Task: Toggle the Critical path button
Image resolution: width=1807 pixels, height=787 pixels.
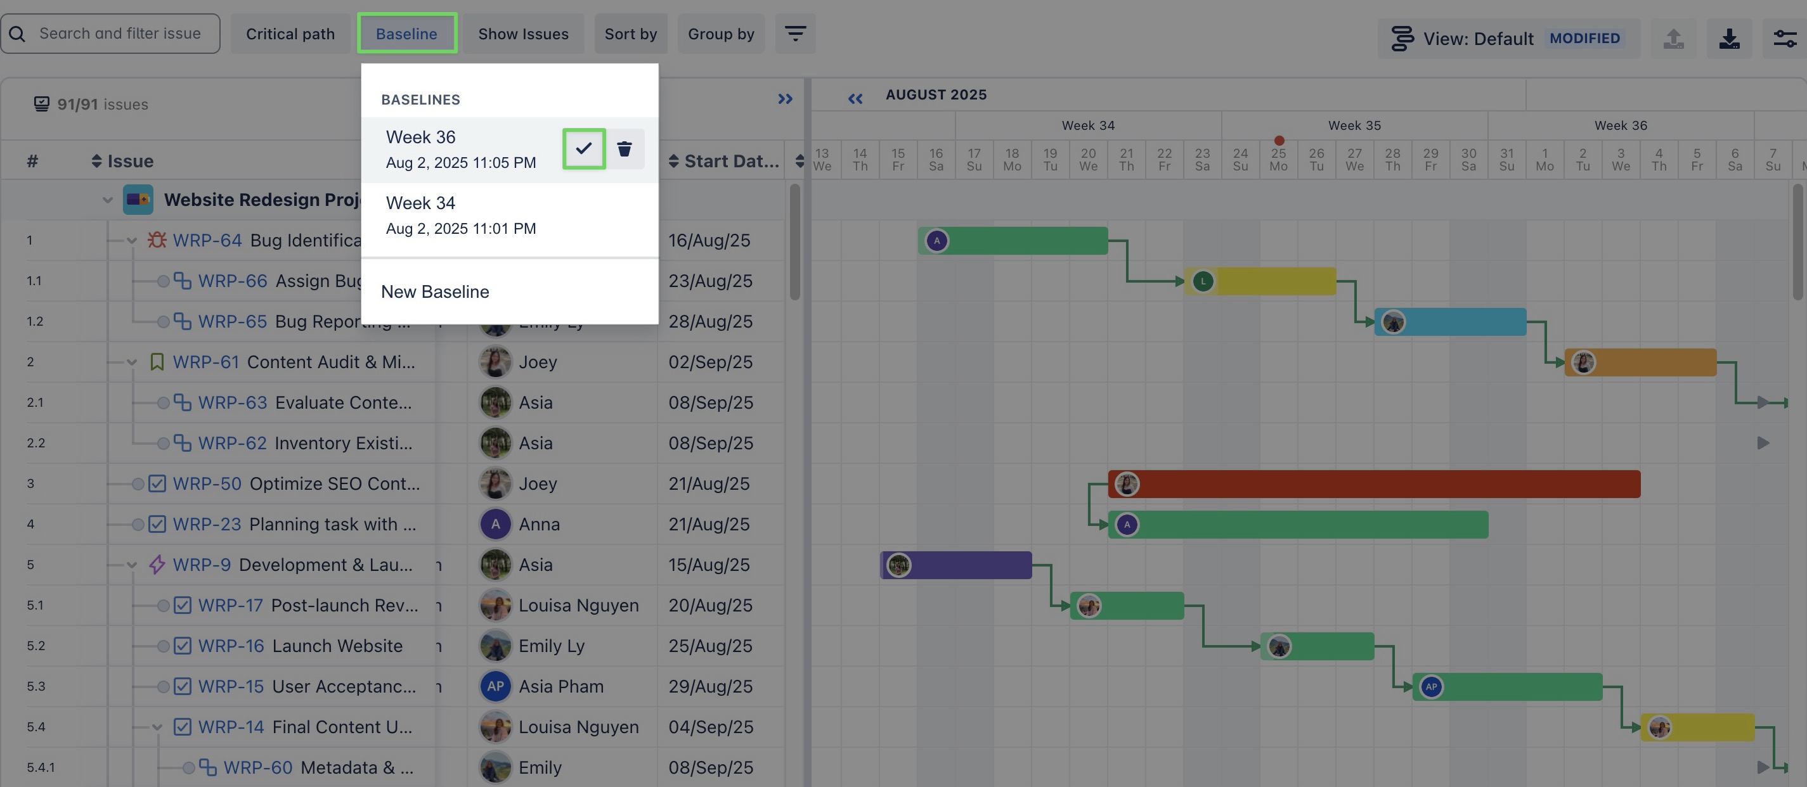Action: [x=290, y=34]
